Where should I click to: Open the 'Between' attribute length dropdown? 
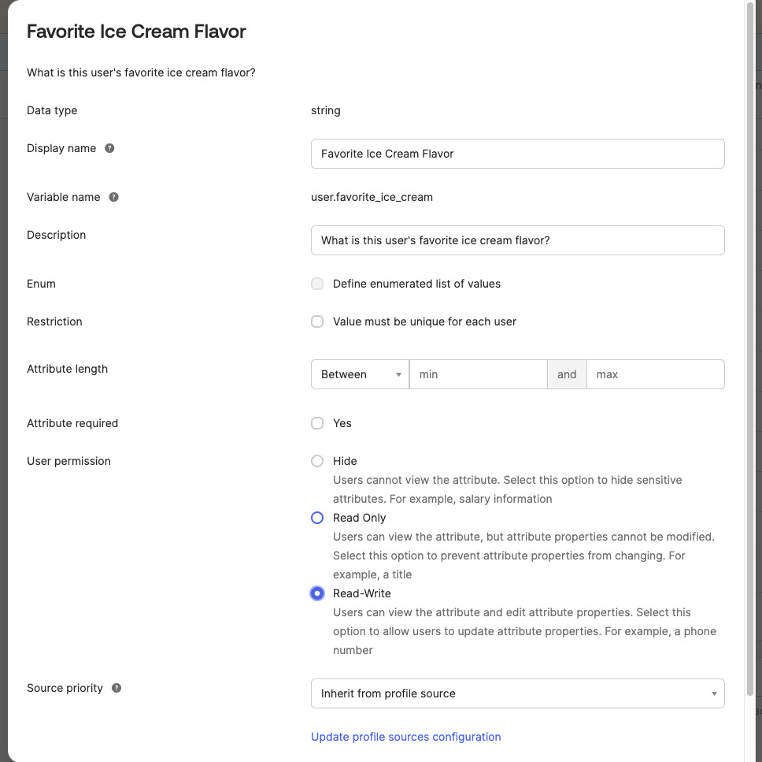(x=359, y=374)
